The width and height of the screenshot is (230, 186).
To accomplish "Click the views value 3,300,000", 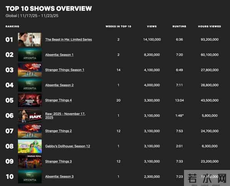I will pyautogui.click(x=152, y=100).
